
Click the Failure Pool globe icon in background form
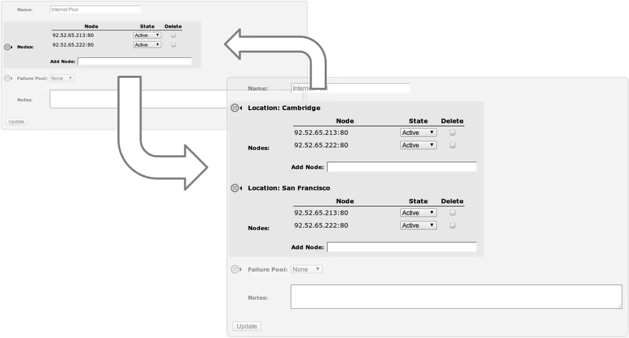pos(7,78)
